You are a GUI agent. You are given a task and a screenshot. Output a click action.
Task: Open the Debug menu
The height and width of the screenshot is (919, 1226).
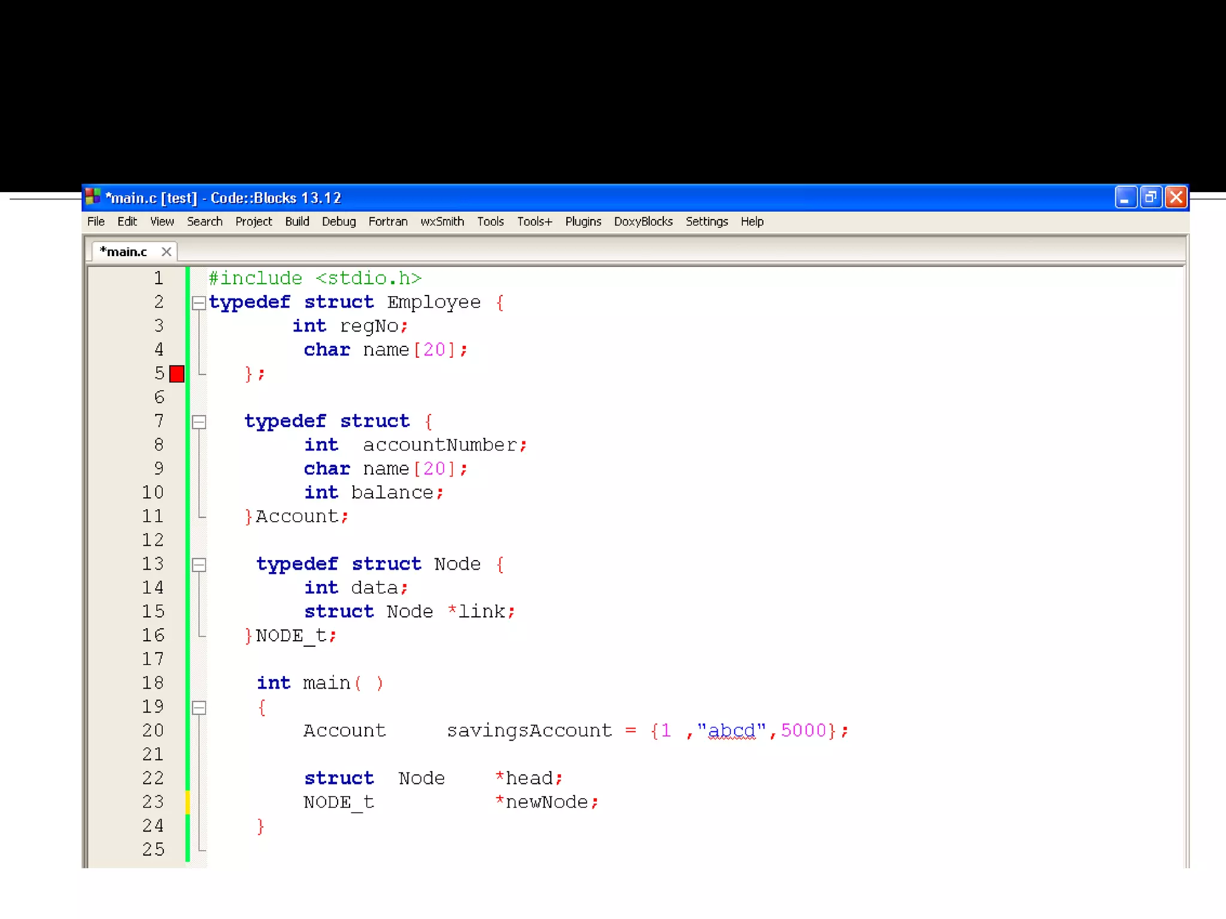(x=339, y=221)
